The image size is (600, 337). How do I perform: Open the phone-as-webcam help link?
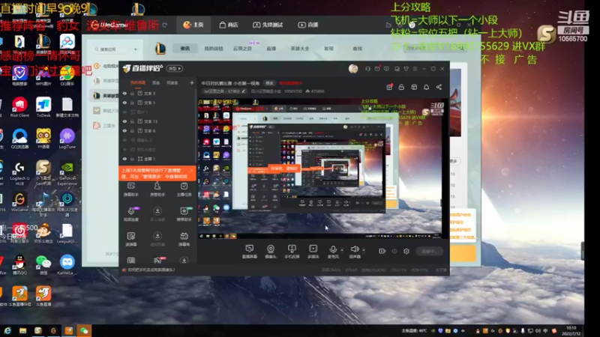(151, 270)
